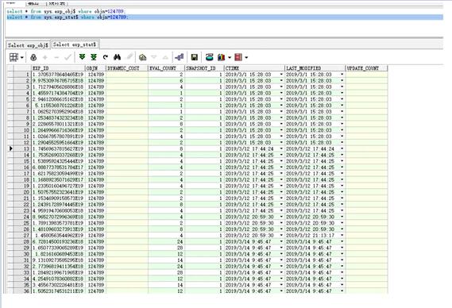Click the delete record minus icon
This screenshot has width=452, height=308.
[56, 58]
